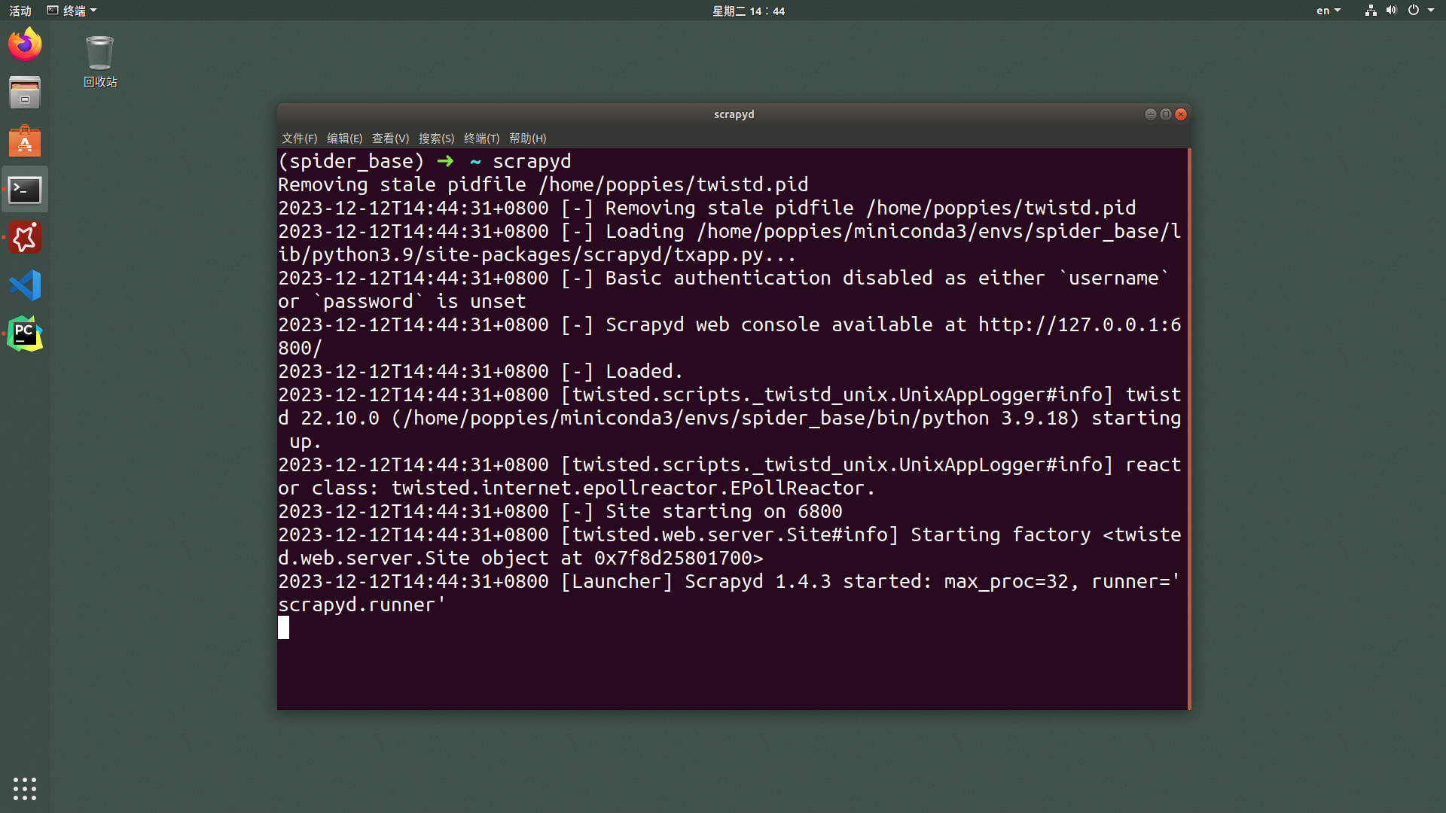
Task: Open the network status icon in top bar
Action: 1371,11
